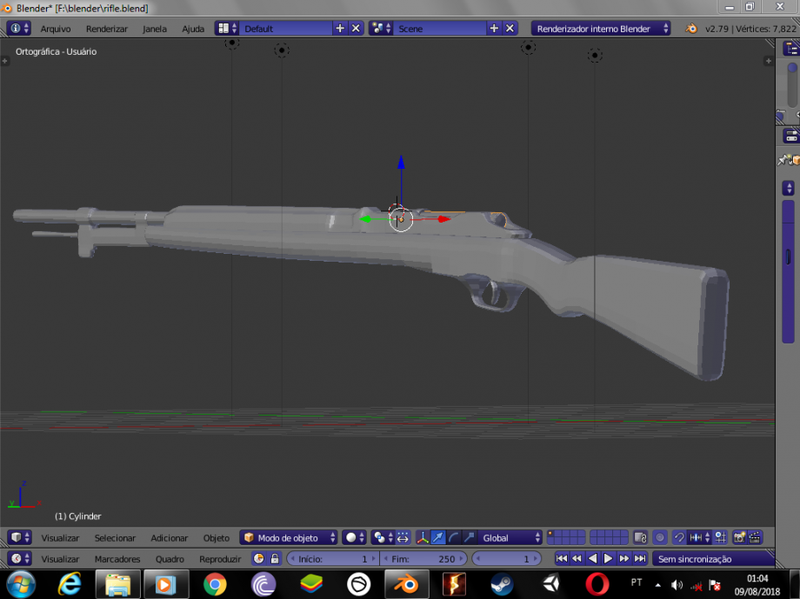Viewport: 800px width, 599px height.
Task: Open the Modo de objeto dropdown
Action: pyautogui.click(x=288, y=537)
